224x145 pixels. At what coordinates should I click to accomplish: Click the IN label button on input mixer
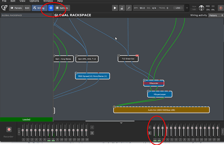[x=19, y=131]
